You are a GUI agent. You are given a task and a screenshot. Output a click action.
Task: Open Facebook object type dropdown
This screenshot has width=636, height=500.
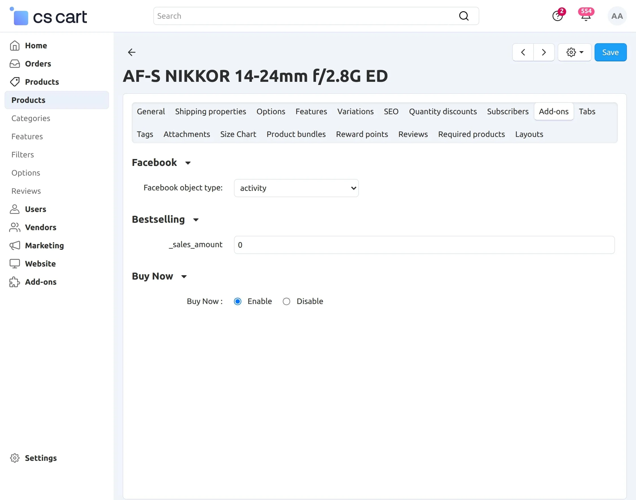(296, 188)
